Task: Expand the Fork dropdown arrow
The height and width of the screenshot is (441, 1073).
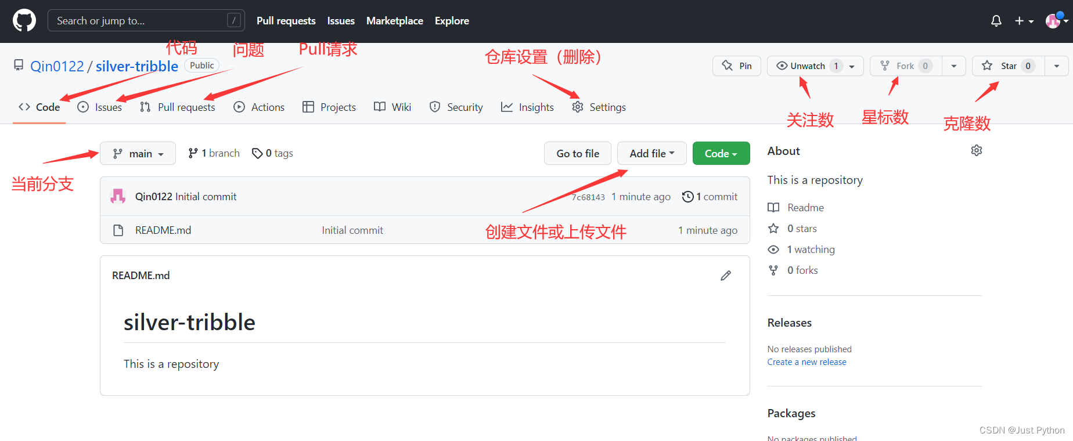Action: click(954, 66)
